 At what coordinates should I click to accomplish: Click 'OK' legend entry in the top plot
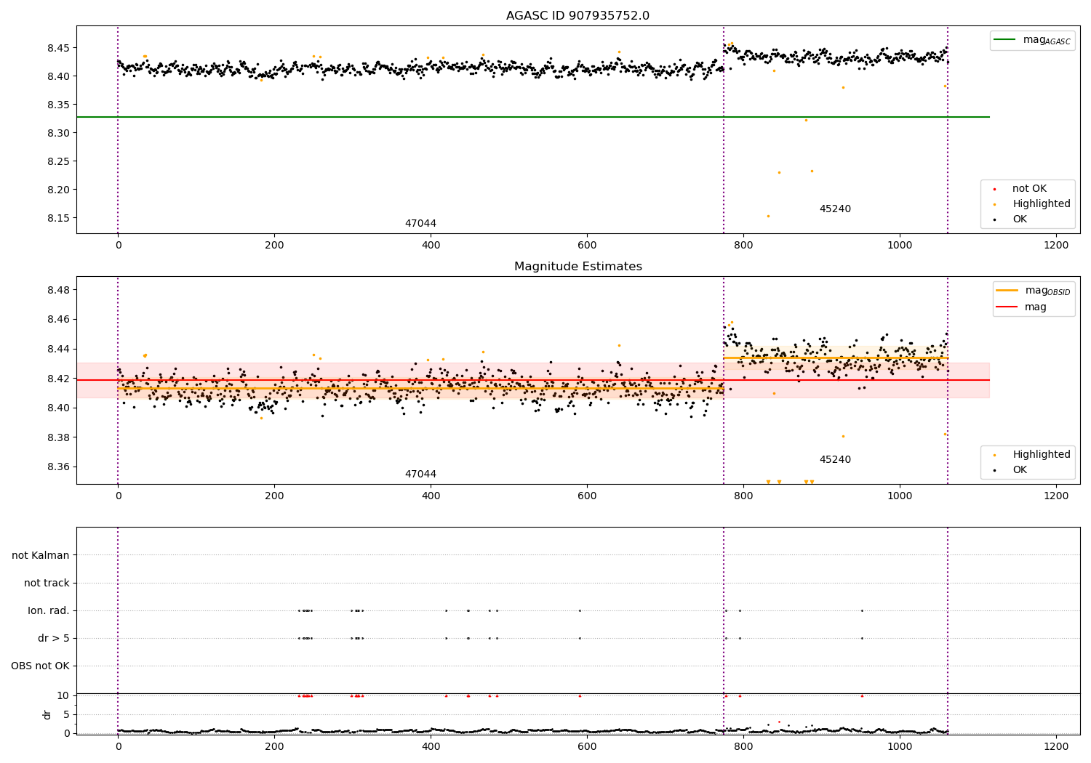click(x=1020, y=219)
